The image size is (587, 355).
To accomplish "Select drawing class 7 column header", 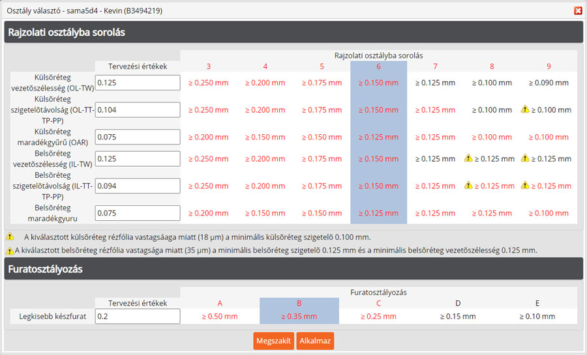I will coord(435,66).
